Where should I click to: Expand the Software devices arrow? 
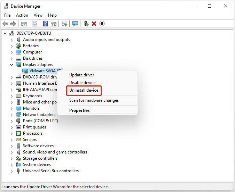pos(12,146)
